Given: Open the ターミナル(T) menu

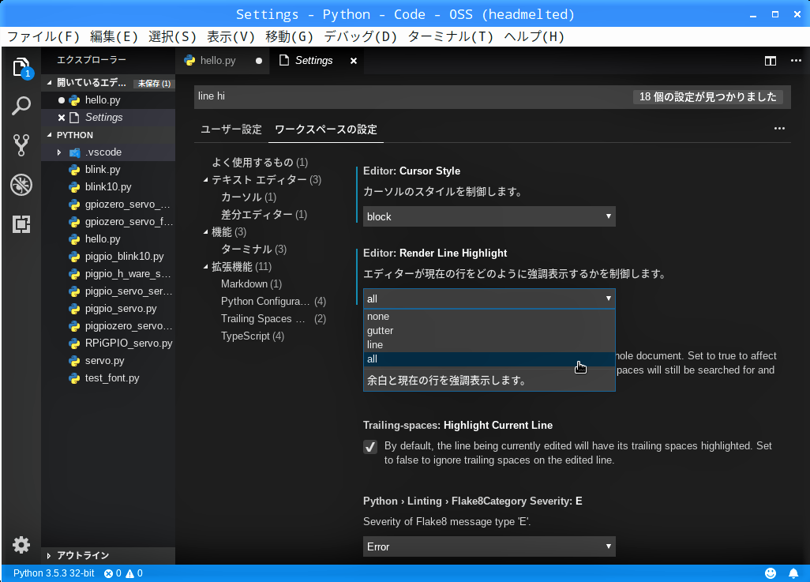Looking at the screenshot, I should click(451, 36).
